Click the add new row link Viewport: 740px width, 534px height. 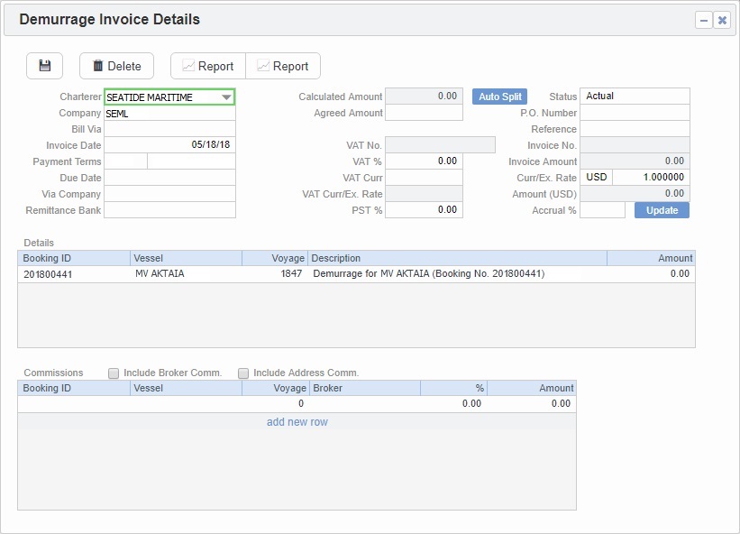coord(296,421)
